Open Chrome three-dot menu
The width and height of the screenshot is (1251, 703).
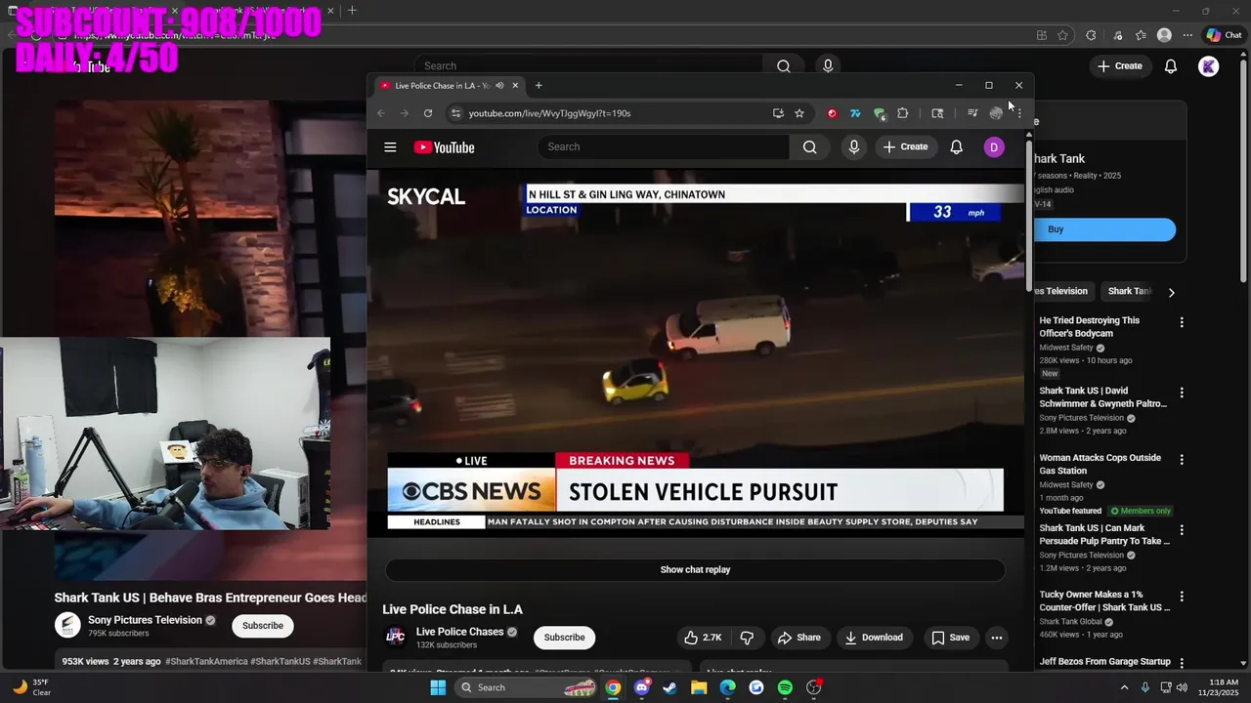coord(1018,113)
